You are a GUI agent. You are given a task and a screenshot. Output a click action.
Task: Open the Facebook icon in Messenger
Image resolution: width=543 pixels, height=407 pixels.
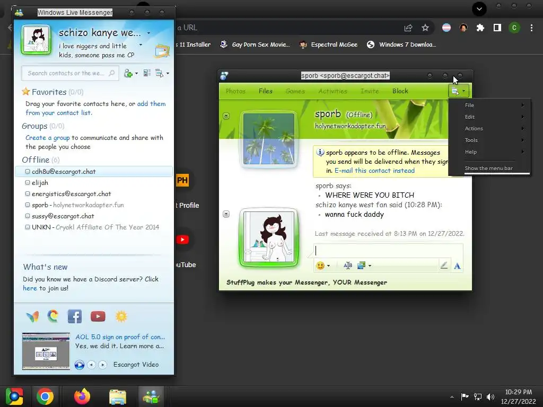click(74, 316)
